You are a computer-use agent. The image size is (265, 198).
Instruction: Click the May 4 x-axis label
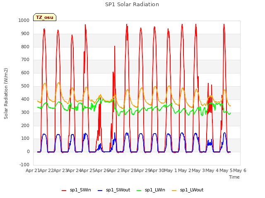(212, 170)
